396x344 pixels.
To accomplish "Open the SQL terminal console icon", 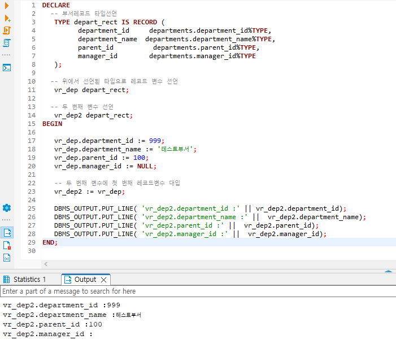I will [x=7, y=68].
